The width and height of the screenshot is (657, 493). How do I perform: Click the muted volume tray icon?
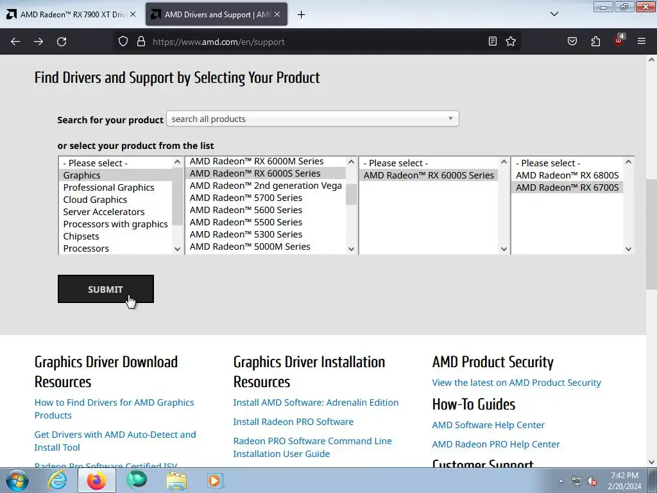(592, 481)
